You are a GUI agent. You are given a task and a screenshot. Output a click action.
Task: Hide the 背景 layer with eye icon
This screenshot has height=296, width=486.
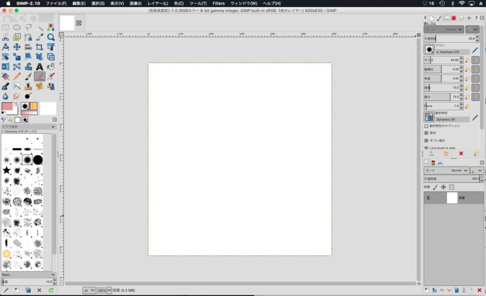(428, 198)
